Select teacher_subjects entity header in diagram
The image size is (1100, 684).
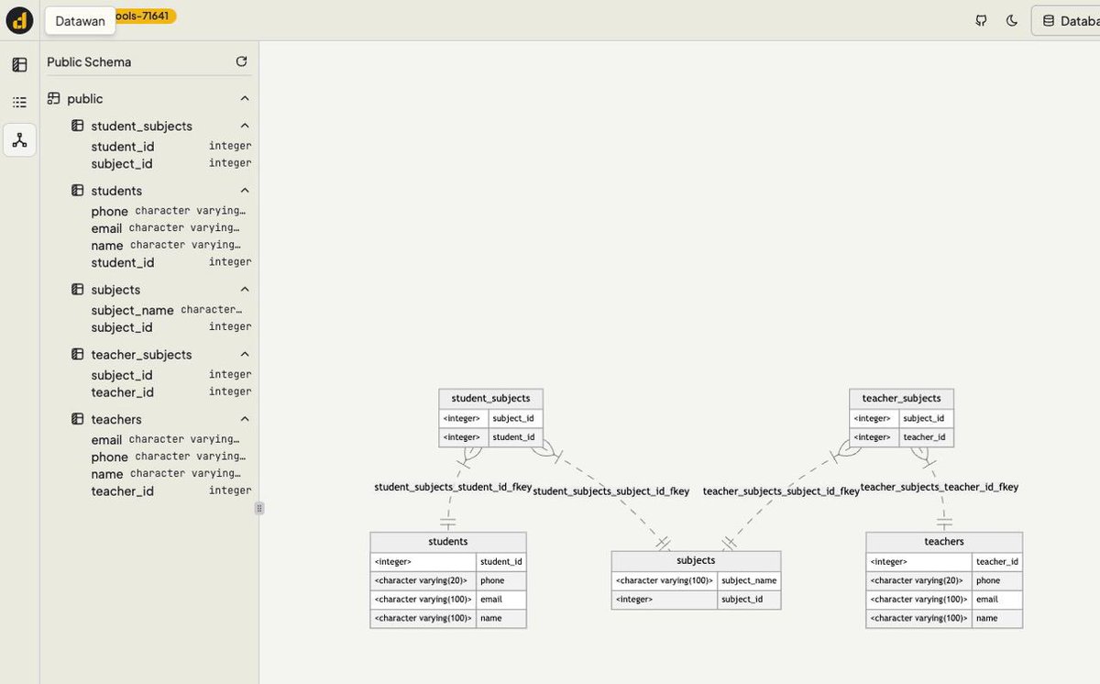(901, 398)
